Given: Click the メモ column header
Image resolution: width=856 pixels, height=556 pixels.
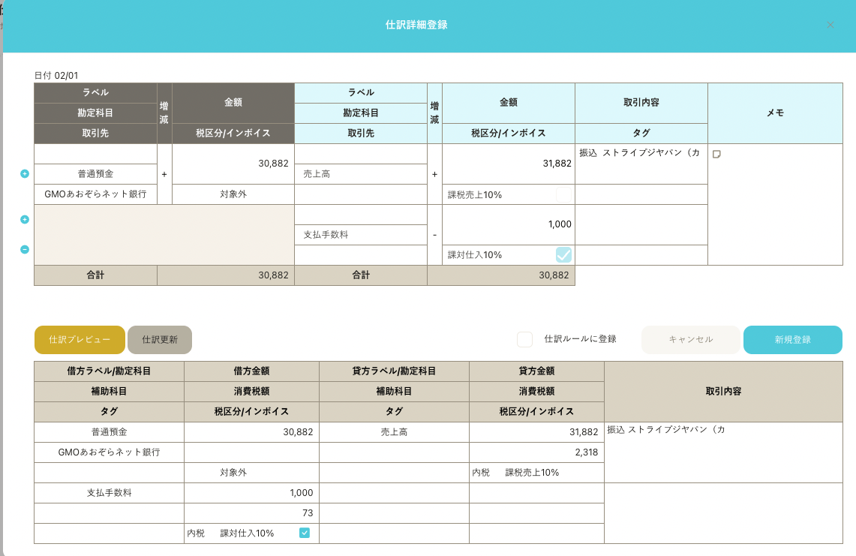Looking at the screenshot, I should coord(775,113).
